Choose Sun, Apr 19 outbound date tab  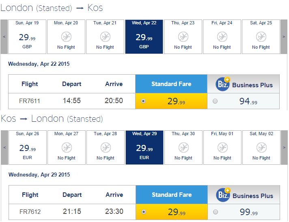click(27, 37)
